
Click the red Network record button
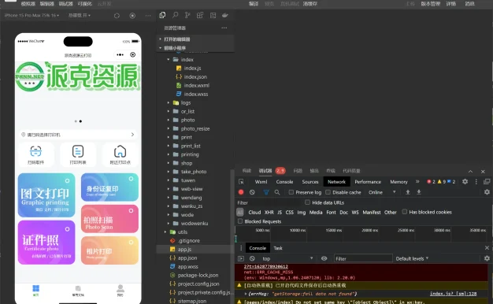(241, 192)
